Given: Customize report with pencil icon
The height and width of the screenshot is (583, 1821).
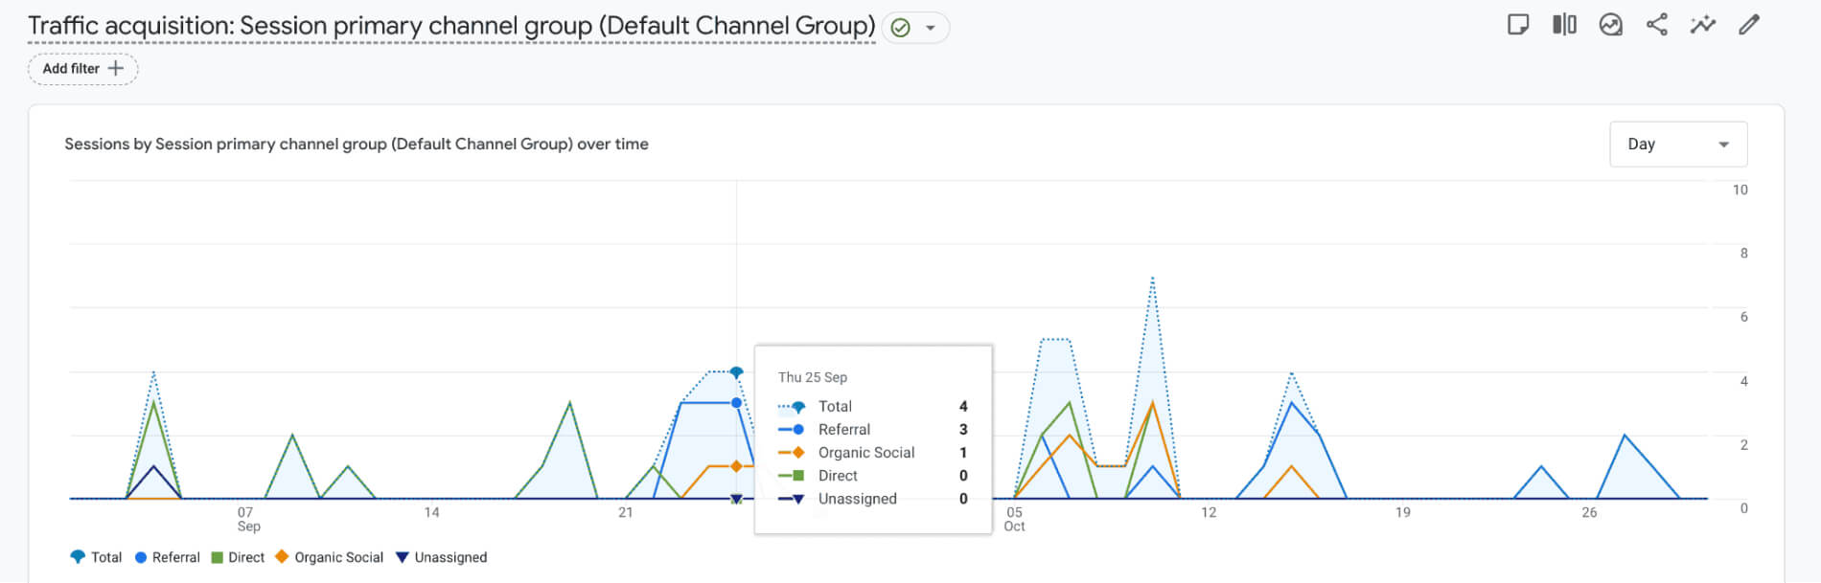Looking at the screenshot, I should click(x=1749, y=25).
